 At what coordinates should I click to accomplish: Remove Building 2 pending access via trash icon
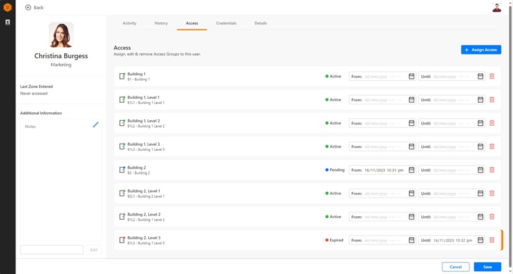[492, 170]
